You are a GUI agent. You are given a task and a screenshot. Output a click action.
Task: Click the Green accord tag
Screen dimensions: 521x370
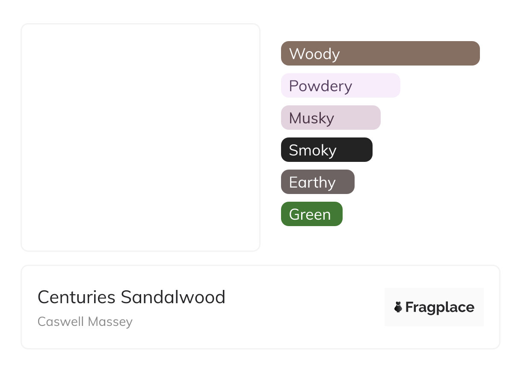click(x=311, y=214)
